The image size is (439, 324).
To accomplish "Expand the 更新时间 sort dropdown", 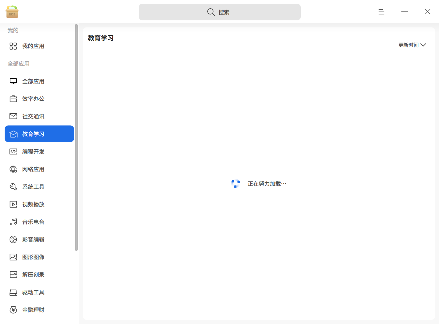I will click(x=412, y=45).
